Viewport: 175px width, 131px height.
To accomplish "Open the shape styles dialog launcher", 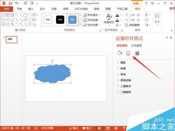I will [x=100, y=30].
